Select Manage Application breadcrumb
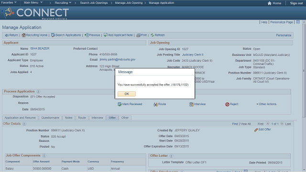The width and height of the screenshot is (306, 172). point(162,3)
